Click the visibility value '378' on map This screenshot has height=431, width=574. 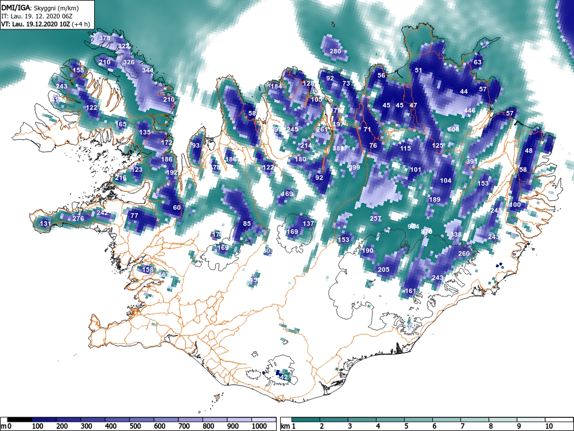pyautogui.click(x=104, y=38)
